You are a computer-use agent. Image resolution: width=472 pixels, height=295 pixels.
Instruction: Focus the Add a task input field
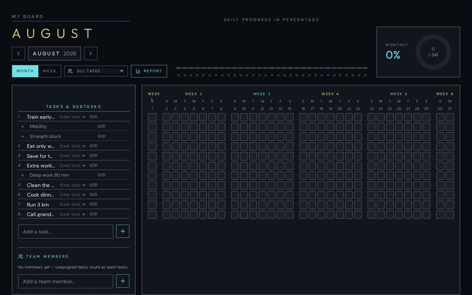click(66, 232)
